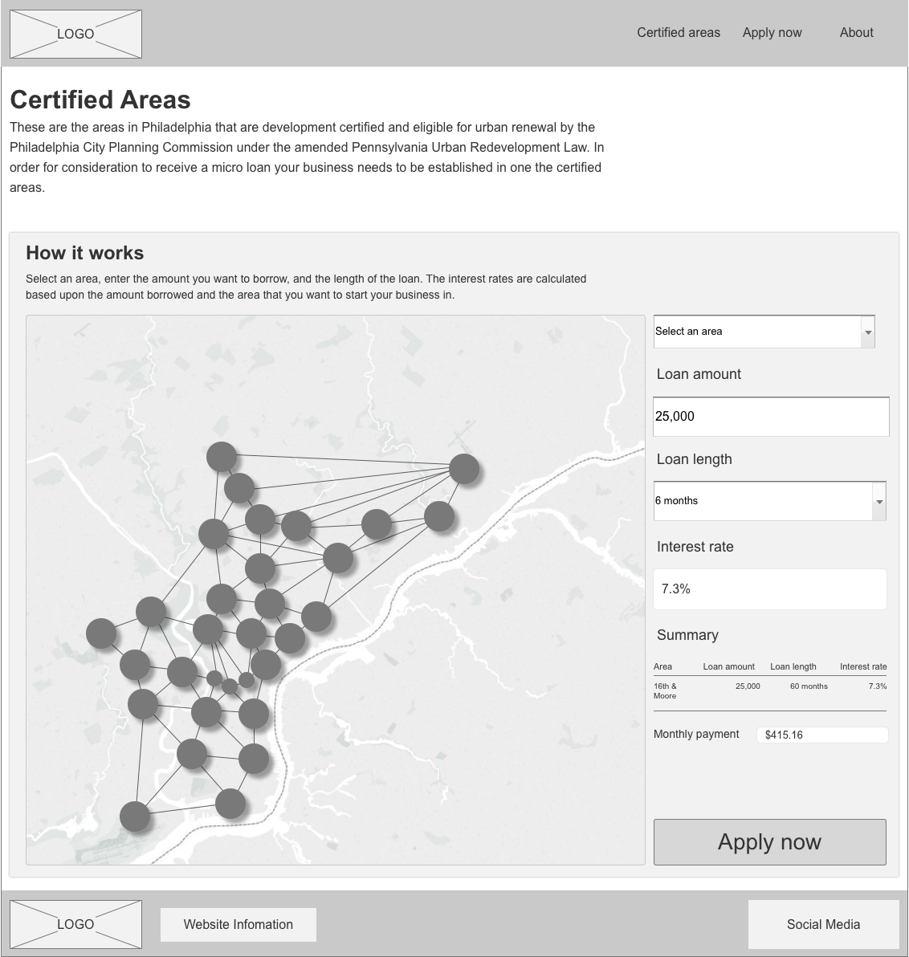Screen dimensions: 909x957
Task: Open the Loan length 6 months dropdown
Action: pyautogui.click(x=769, y=501)
